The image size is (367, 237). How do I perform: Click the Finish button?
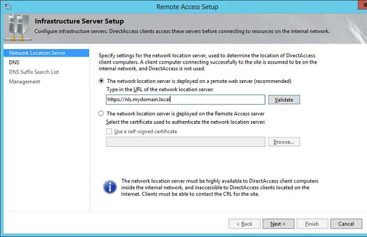point(312,224)
